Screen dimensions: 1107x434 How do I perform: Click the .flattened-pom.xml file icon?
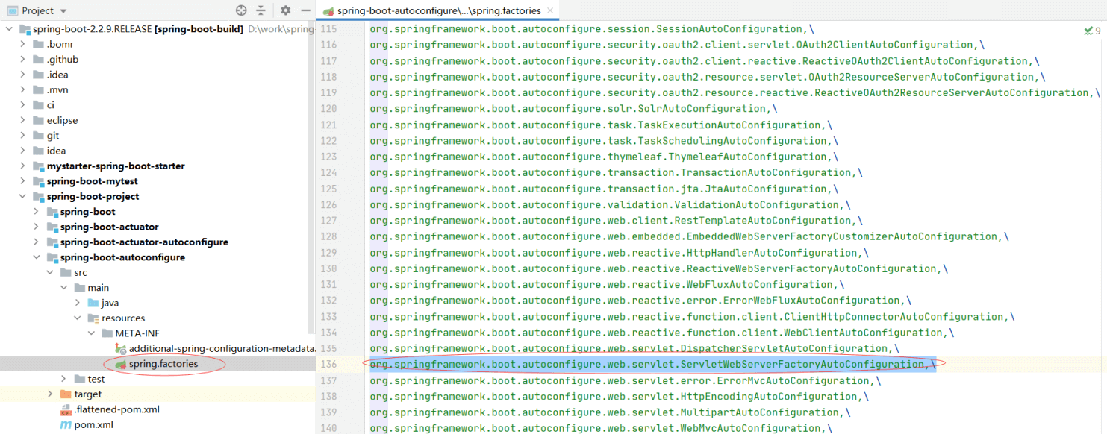[x=66, y=409]
